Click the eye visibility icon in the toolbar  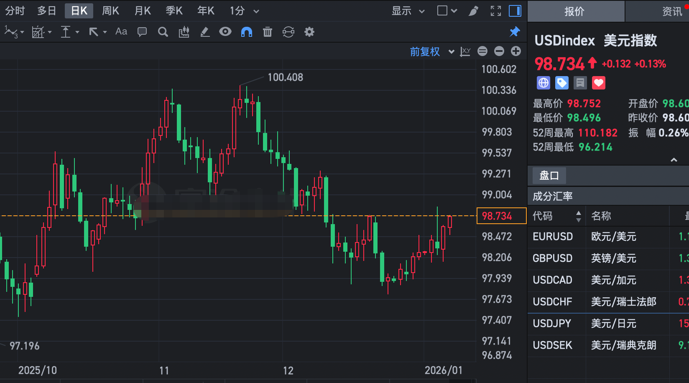pos(225,32)
